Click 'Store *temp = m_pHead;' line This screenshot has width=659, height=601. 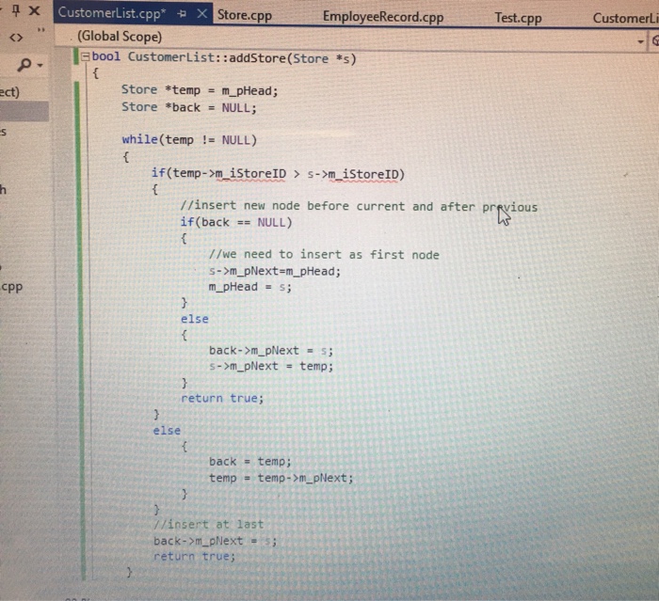[200, 90]
